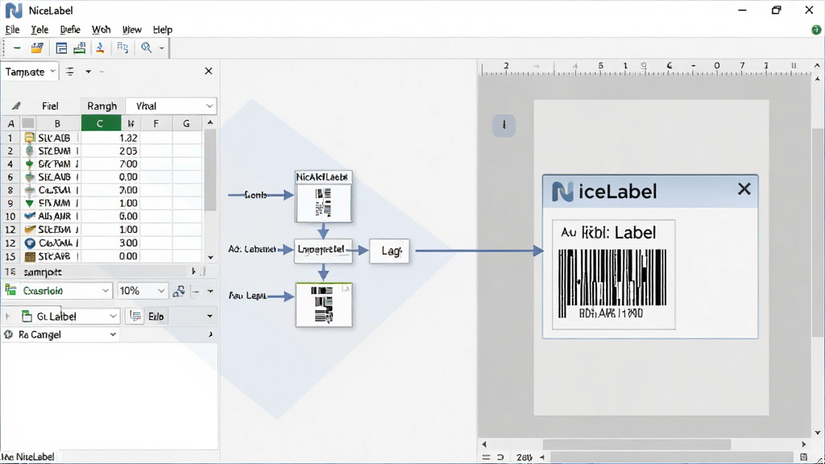Select column C header

pos(99,123)
